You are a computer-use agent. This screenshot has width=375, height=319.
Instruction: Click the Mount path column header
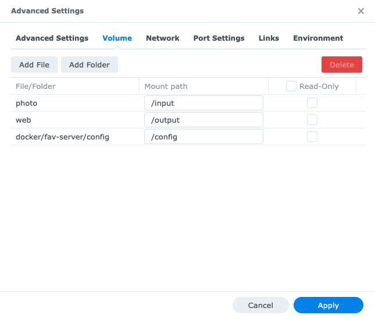pos(203,86)
